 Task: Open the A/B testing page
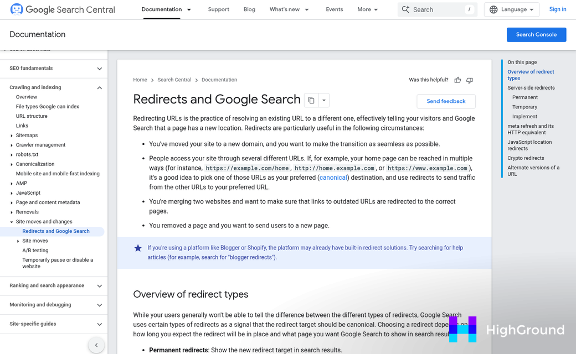[35, 250]
